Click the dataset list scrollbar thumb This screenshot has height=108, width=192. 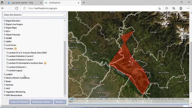coord(65,67)
